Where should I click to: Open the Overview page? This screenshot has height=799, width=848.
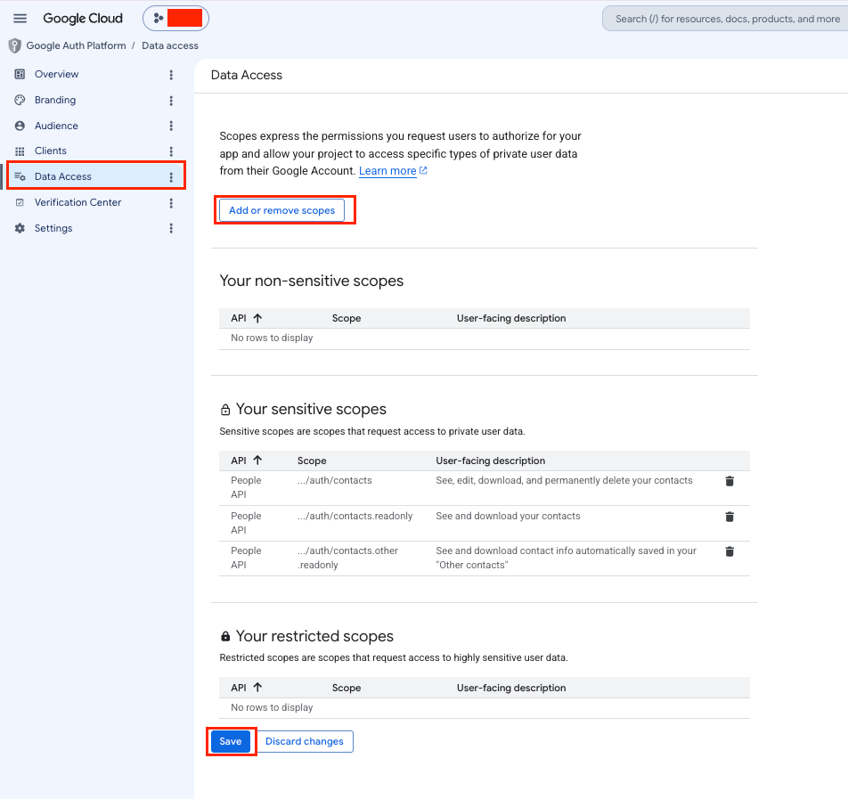point(56,74)
